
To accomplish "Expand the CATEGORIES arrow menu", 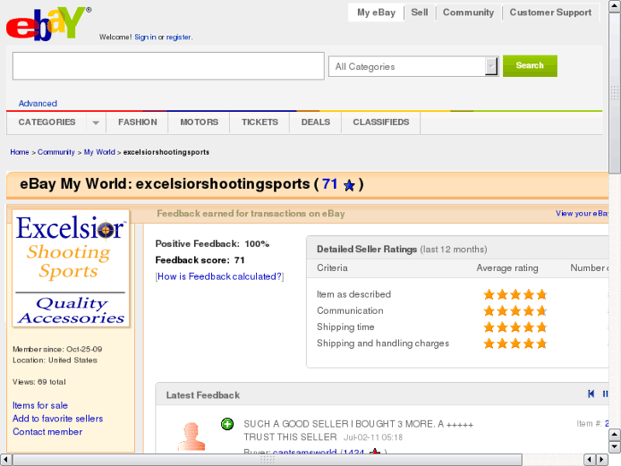I will (x=96, y=122).
